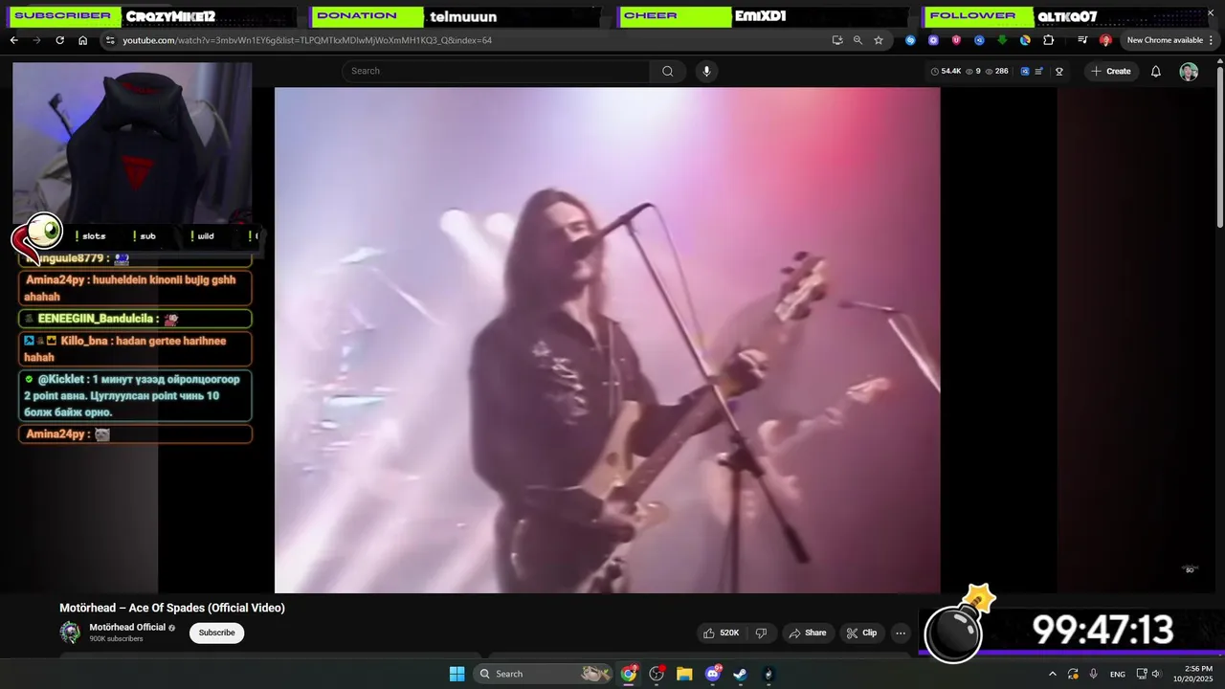1225x689 pixels.
Task: Subscribe to Motörhead Official
Action: [216, 633]
